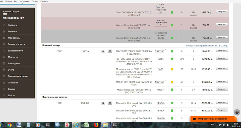
Task: Open Microsoft Word from the taskbar
Action: pyautogui.click(x=19, y=125)
